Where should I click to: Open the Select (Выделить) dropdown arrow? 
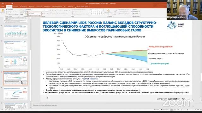139,14
